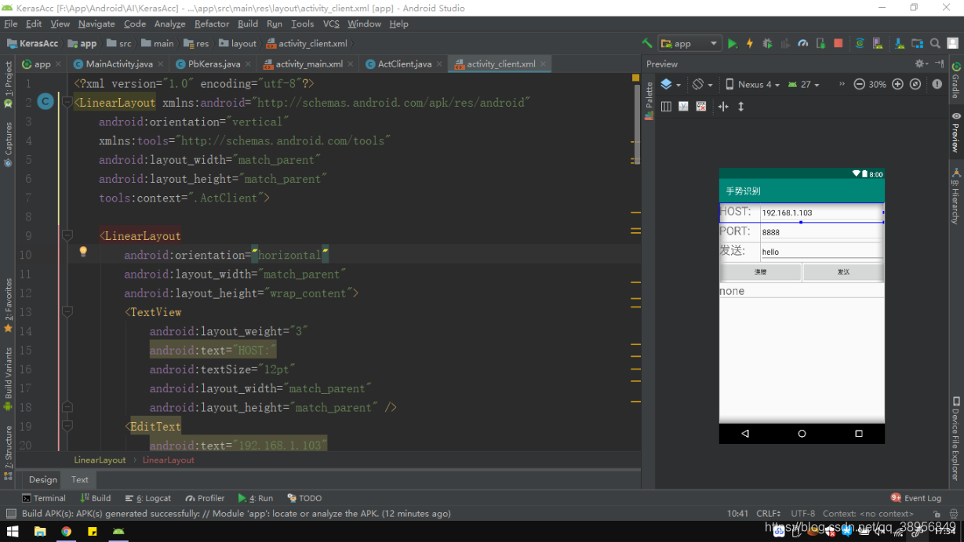Open the AVD Manager icon

[877, 43]
